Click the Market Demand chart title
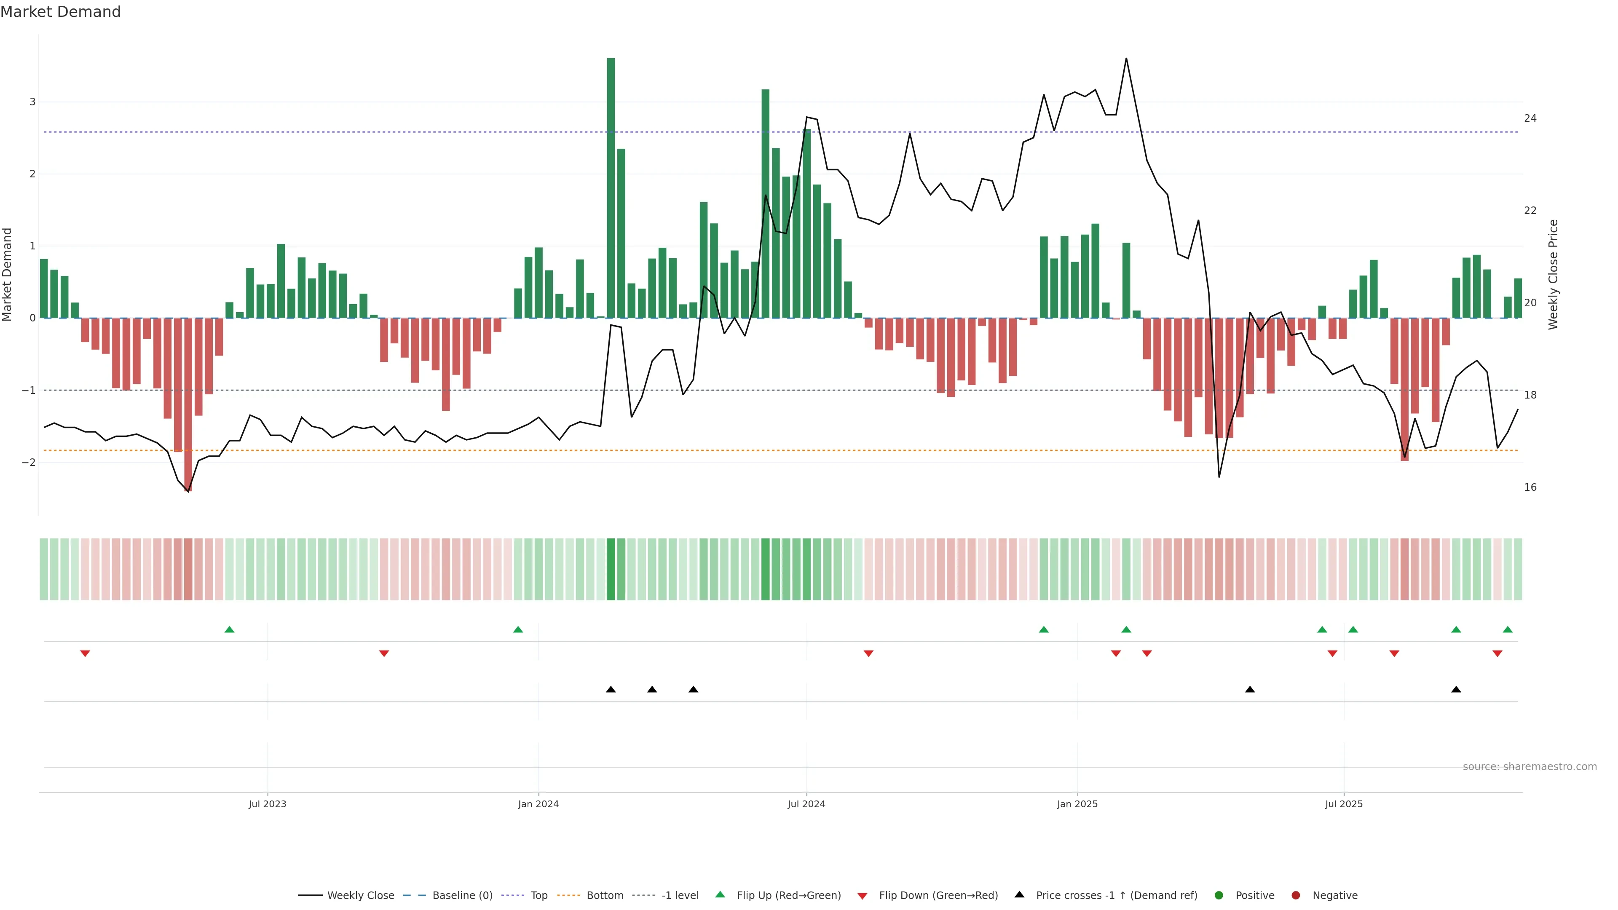The image size is (1618, 910). [60, 12]
